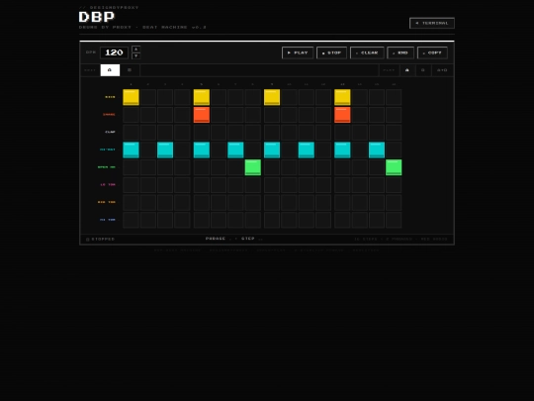Randomize the pattern with RND
The image size is (534, 401).
pos(400,52)
